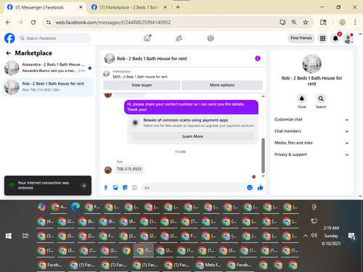Open the Copilot icon on taskbar

(x=42, y=207)
